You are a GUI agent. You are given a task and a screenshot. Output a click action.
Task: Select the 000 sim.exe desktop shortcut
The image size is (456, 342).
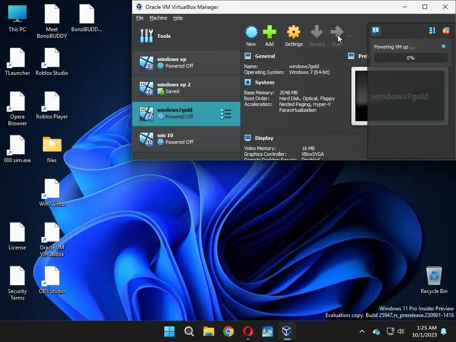[17, 149]
